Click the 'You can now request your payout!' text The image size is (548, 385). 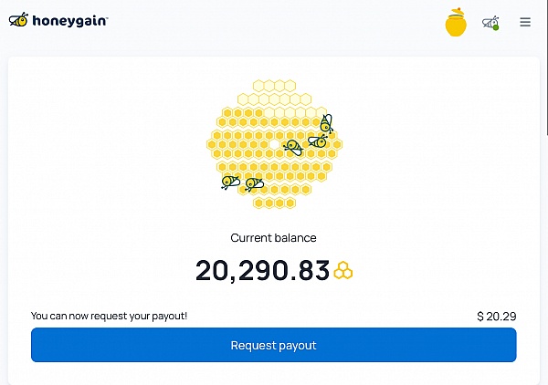tap(109, 316)
